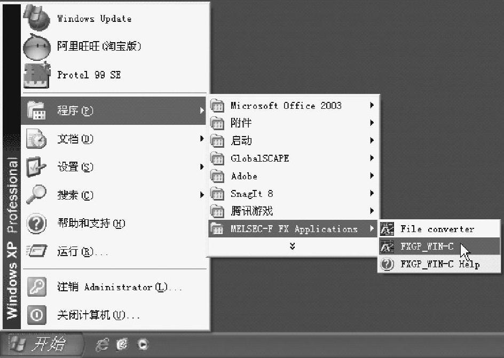The height and width of the screenshot is (358, 504).
Task: Launch 阿里旺旺(淘宝版) entry text
Action: 99,46
